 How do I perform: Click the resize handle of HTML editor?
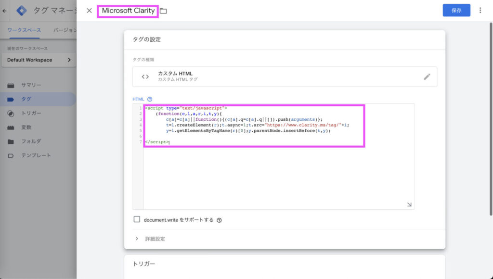pyautogui.click(x=409, y=204)
